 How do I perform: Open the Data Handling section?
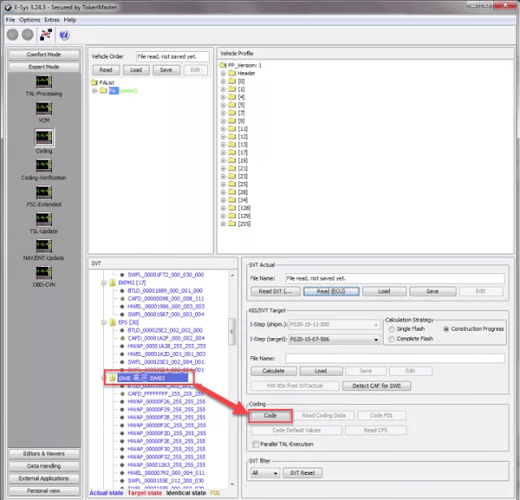point(44,466)
